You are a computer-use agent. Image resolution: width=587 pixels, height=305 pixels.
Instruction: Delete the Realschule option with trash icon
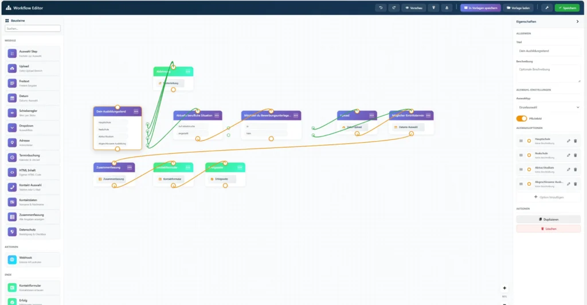point(576,155)
